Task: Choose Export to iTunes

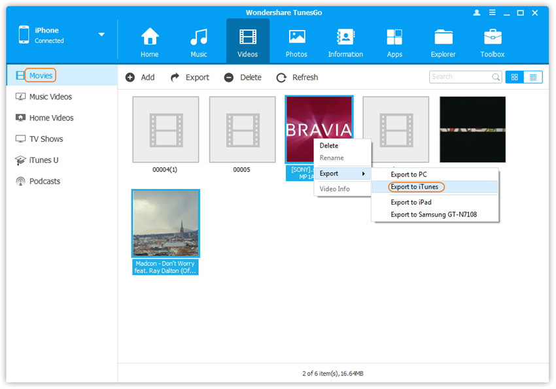Action: 416,187
